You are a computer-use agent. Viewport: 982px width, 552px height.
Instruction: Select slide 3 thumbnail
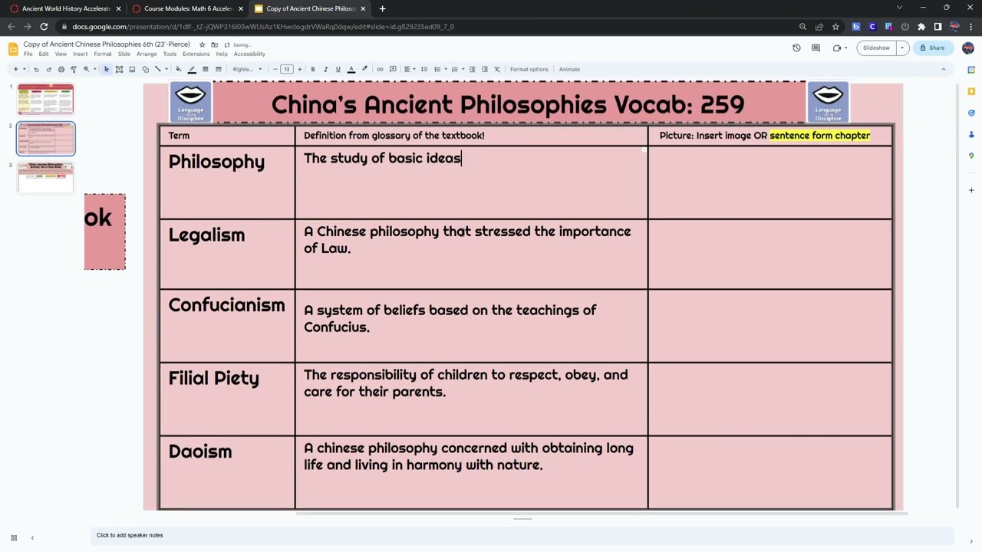point(46,178)
